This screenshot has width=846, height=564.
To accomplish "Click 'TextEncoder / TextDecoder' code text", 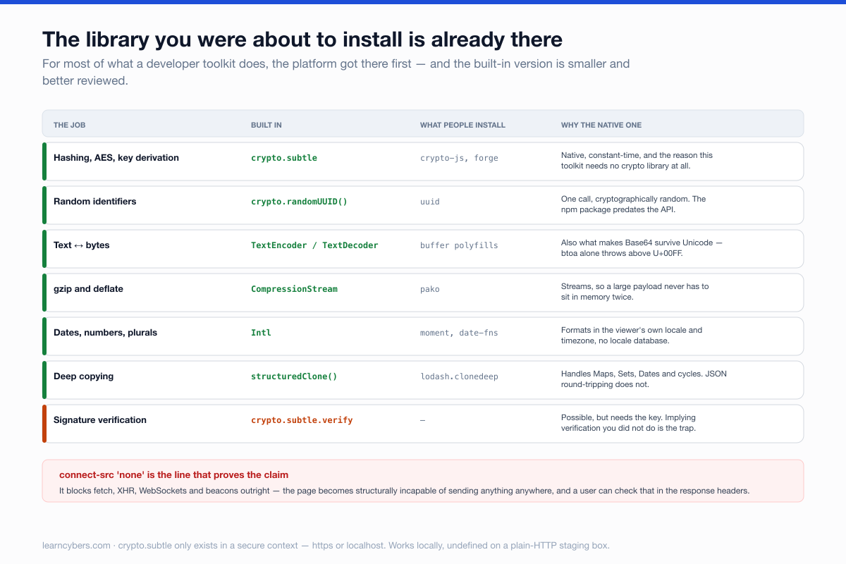I will point(314,245).
